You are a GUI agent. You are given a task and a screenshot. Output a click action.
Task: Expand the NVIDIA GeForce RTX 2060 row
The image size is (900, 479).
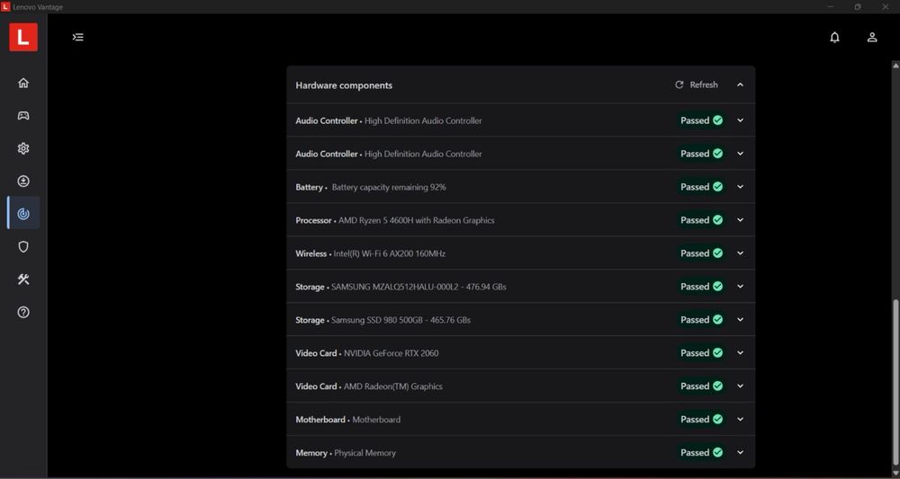point(740,353)
